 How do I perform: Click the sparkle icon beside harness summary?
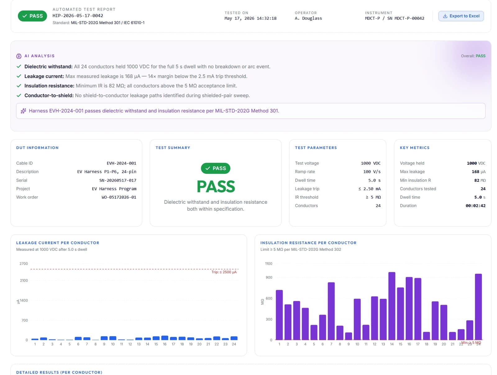pos(23,111)
